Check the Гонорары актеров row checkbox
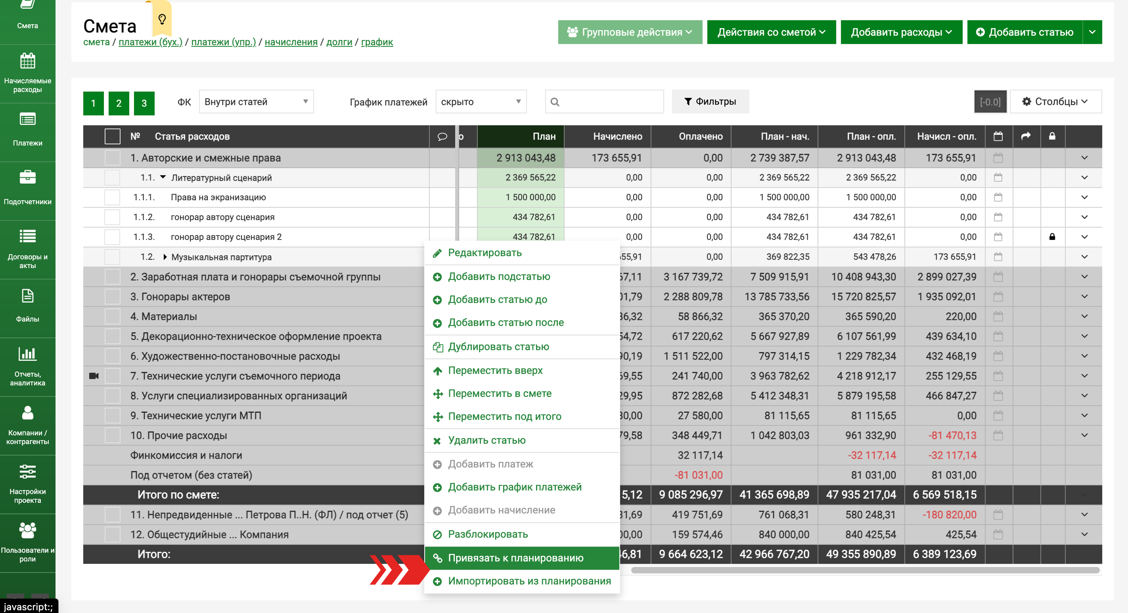 (113, 297)
